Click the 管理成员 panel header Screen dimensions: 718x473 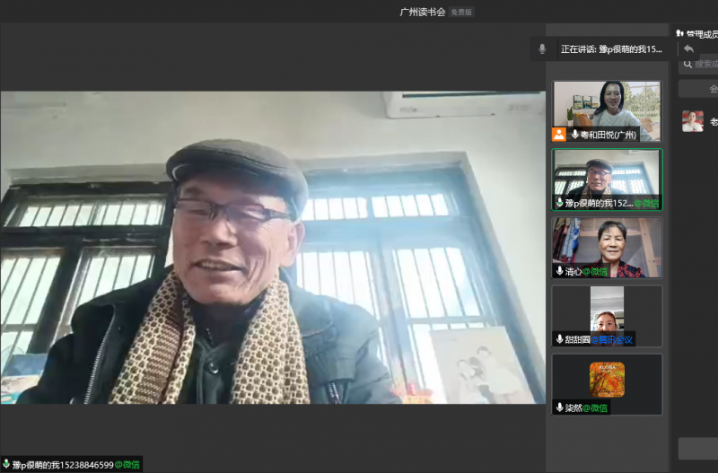tap(696, 34)
